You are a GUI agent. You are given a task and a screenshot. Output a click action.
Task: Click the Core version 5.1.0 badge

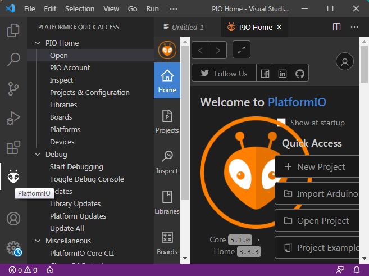click(x=240, y=240)
